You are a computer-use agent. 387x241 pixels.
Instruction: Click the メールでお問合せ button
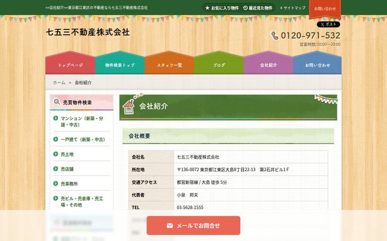(x=193, y=225)
